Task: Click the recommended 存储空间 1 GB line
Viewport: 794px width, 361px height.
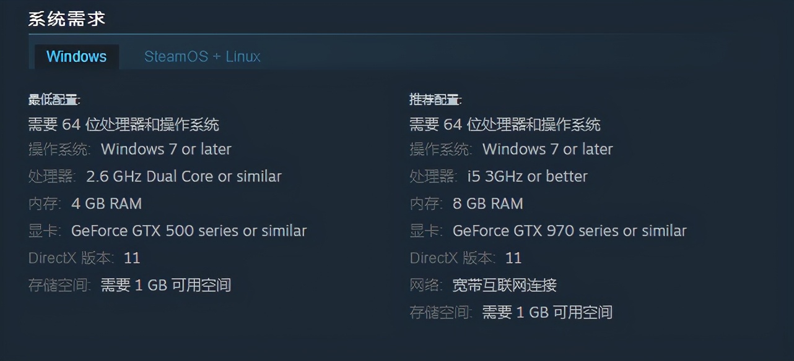Action: [x=511, y=312]
